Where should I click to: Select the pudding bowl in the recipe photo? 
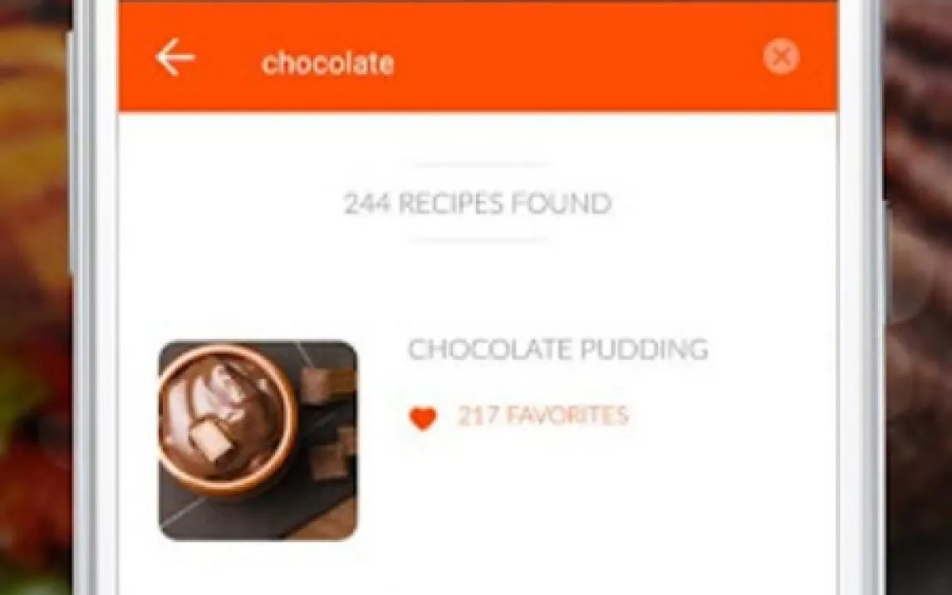(x=228, y=419)
